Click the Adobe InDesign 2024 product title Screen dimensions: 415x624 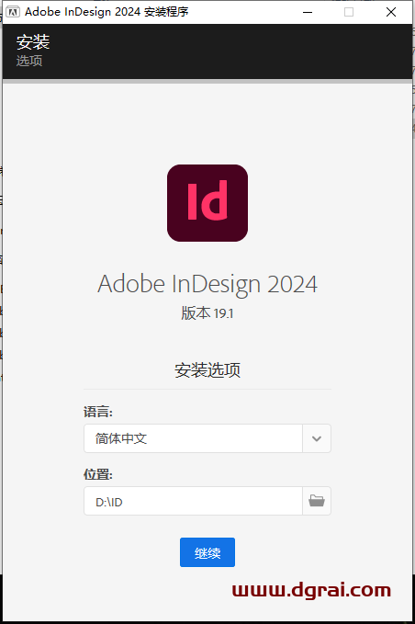[x=207, y=284]
